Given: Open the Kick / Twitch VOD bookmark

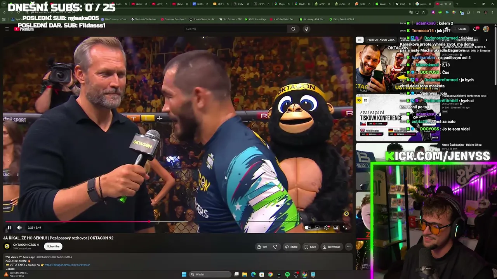Looking at the screenshot, I should coord(342,19).
